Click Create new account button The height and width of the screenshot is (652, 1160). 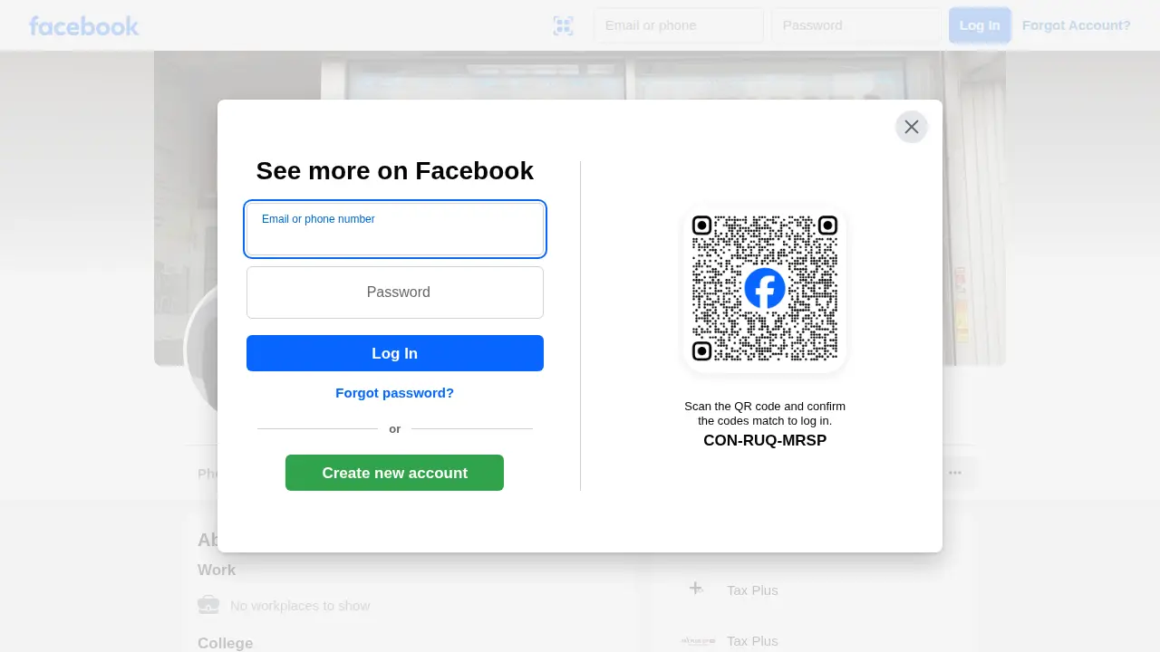pos(395,473)
